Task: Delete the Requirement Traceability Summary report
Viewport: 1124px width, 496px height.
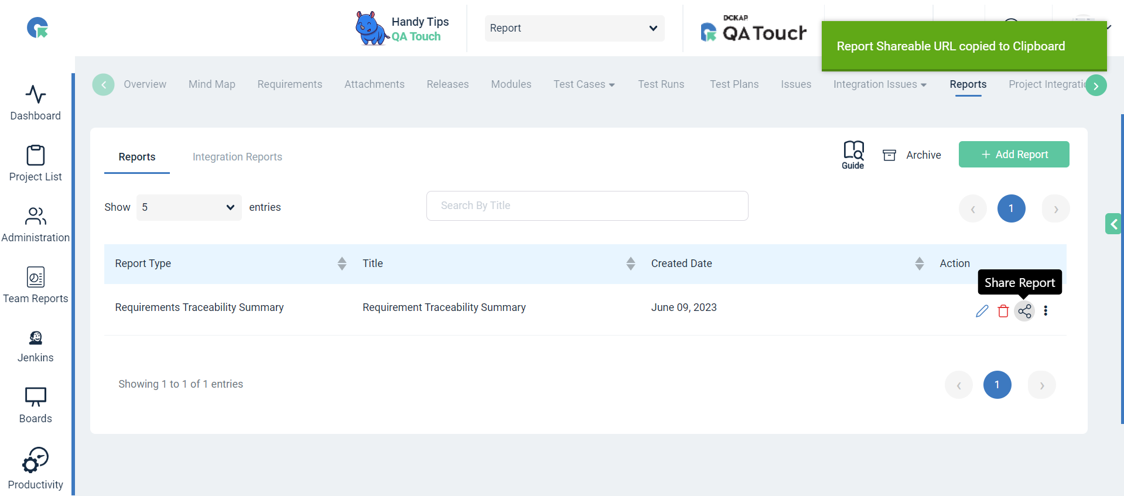Action: coord(1003,311)
